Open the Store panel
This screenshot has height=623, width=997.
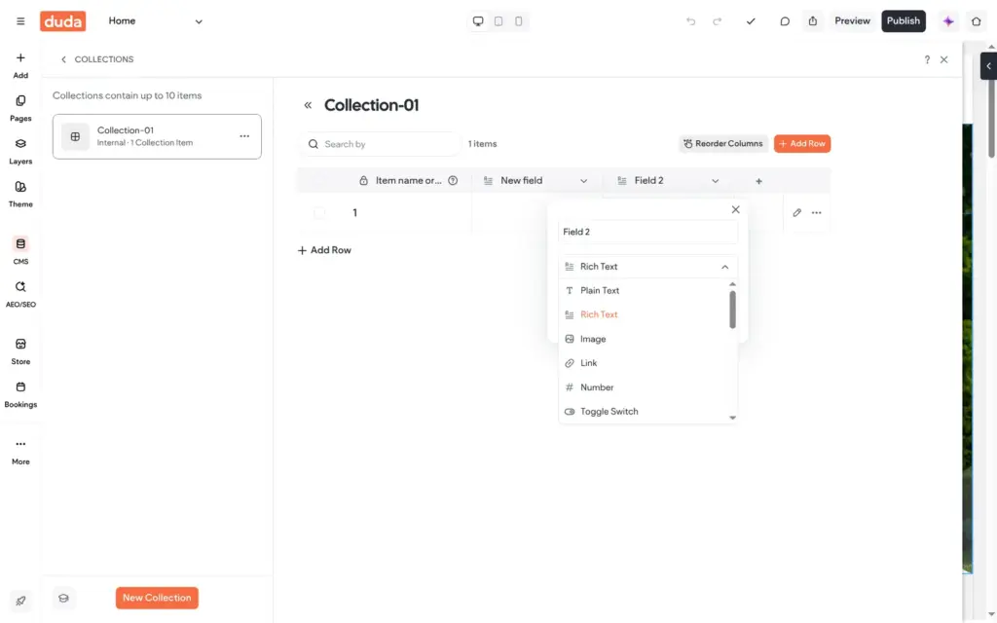20,351
